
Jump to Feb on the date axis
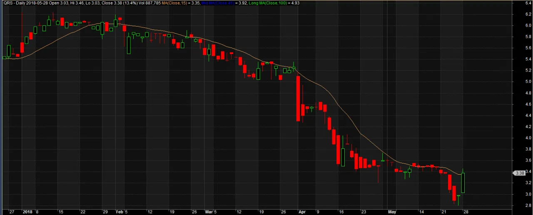(x=119, y=212)
